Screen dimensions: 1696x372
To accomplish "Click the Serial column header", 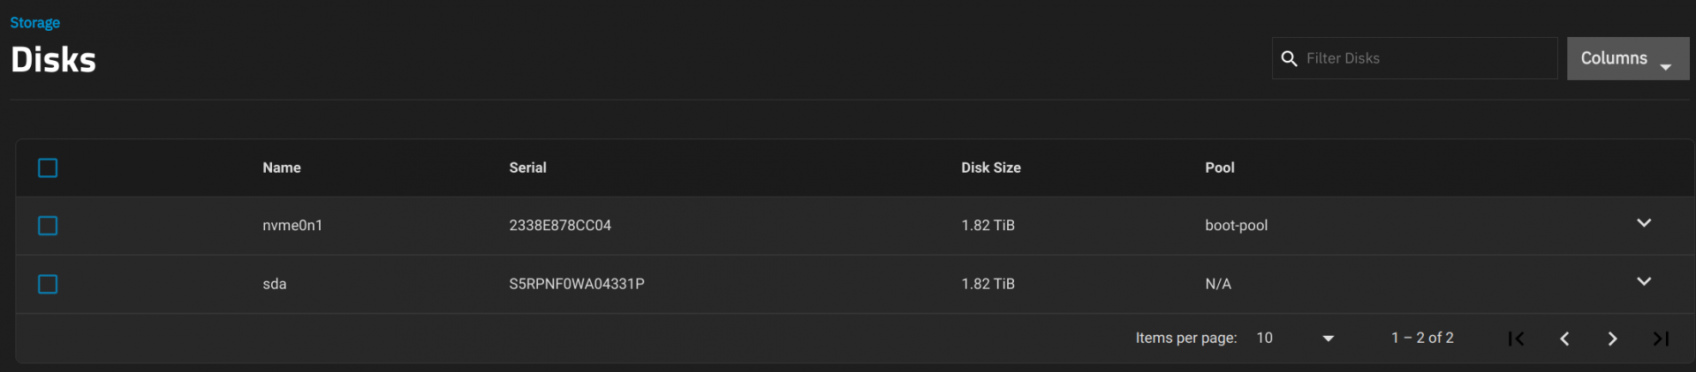I will 527,167.
